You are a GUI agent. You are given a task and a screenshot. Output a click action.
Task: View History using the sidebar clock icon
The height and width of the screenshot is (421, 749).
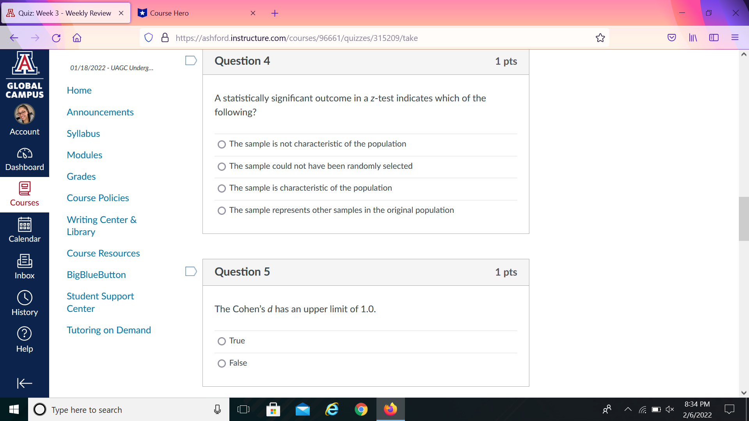pos(25,302)
